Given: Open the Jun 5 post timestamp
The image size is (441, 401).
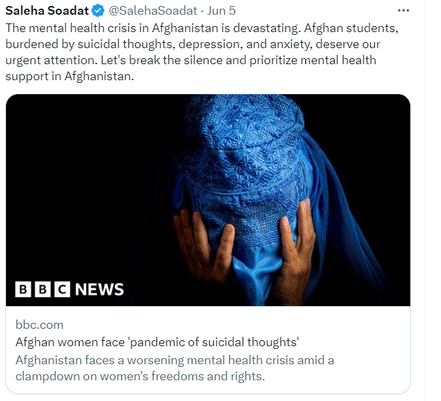Looking at the screenshot, I should 221,11.
